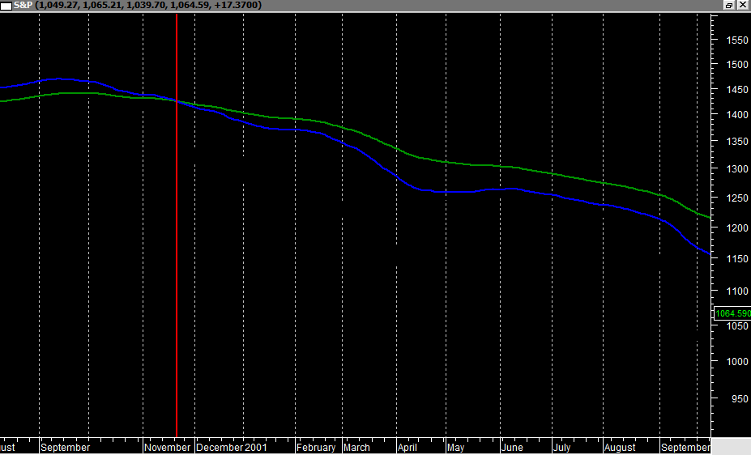
Task: Restore down the S&P chart window
Action: click(x=729, y=6)
